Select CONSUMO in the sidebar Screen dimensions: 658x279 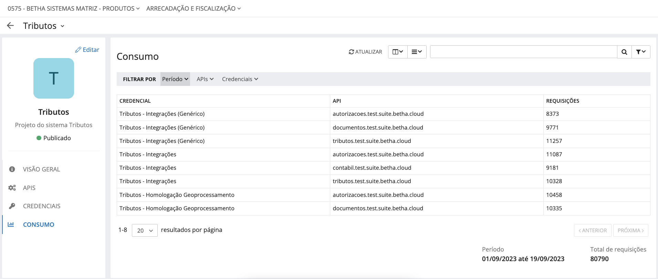[39, 224]
